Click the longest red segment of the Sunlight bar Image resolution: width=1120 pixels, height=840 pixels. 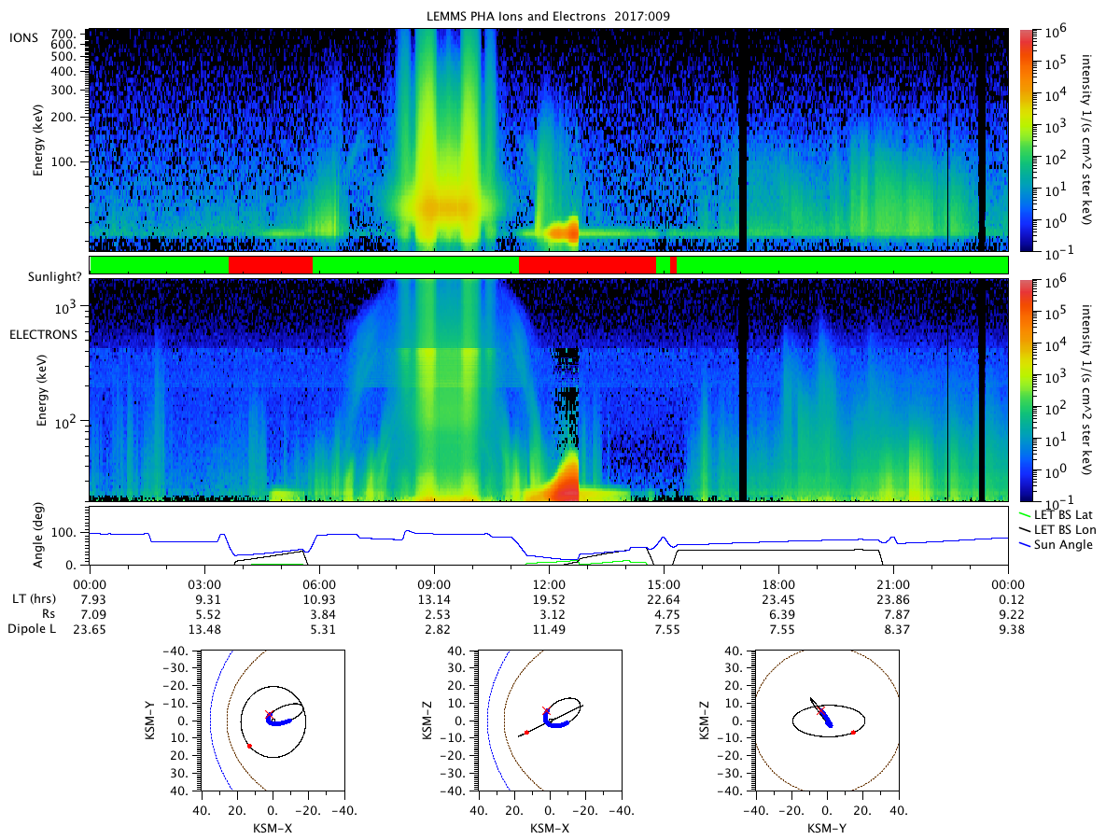pyautogui.click(x=587, y=264)
